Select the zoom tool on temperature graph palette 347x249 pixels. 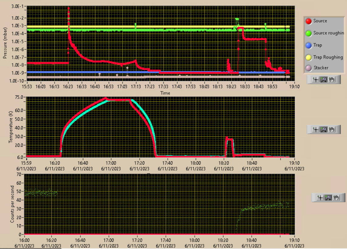324,129
